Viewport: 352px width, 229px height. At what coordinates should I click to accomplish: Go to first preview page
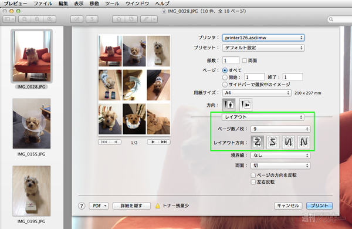104,142
